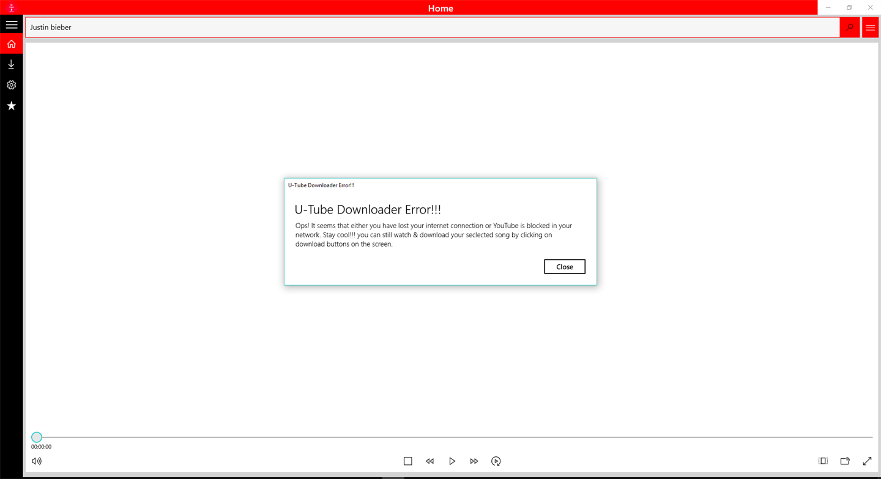
Task: Fast forward with the forward arrows button
Action: click(x=474, y=461)
